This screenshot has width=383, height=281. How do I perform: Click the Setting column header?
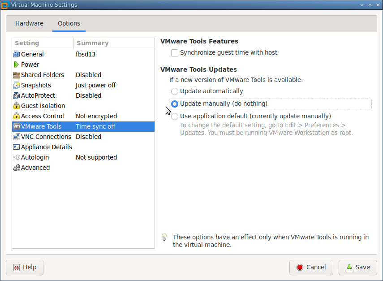pos(43,43)
